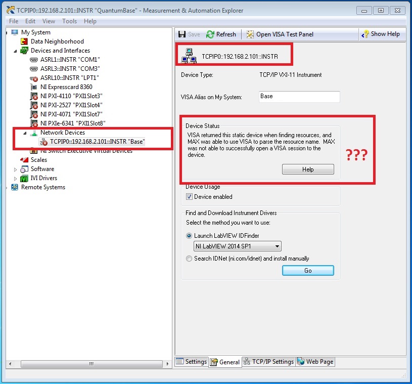Click the My System computer icon

[15, 32]
